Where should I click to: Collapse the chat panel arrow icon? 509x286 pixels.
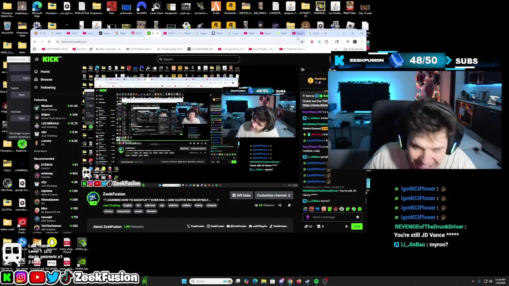tap(303, 70)
